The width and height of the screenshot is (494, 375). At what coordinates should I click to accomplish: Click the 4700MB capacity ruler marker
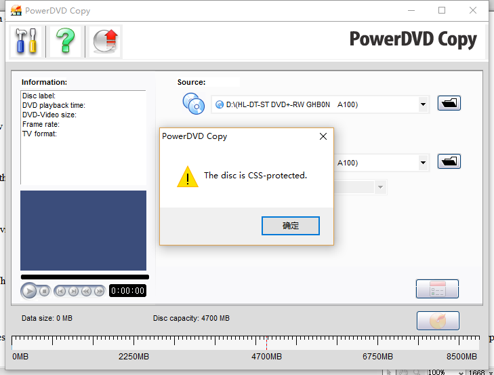(266, 343)
